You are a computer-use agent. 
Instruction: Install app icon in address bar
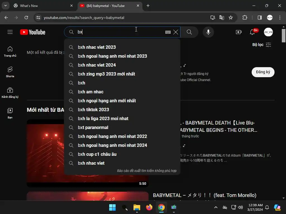[x=213, y=18]
